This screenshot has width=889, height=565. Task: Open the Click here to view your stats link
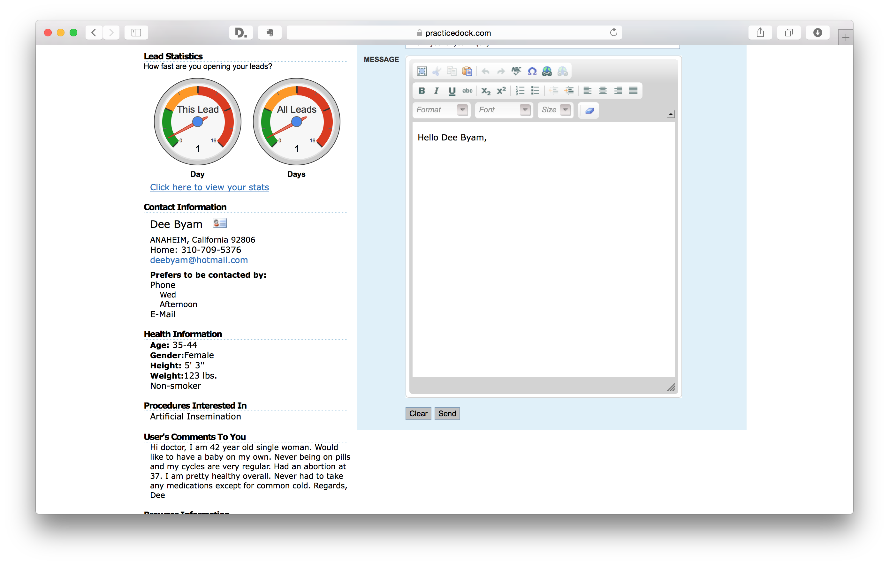pyautogui.click(x=209, y=187)
